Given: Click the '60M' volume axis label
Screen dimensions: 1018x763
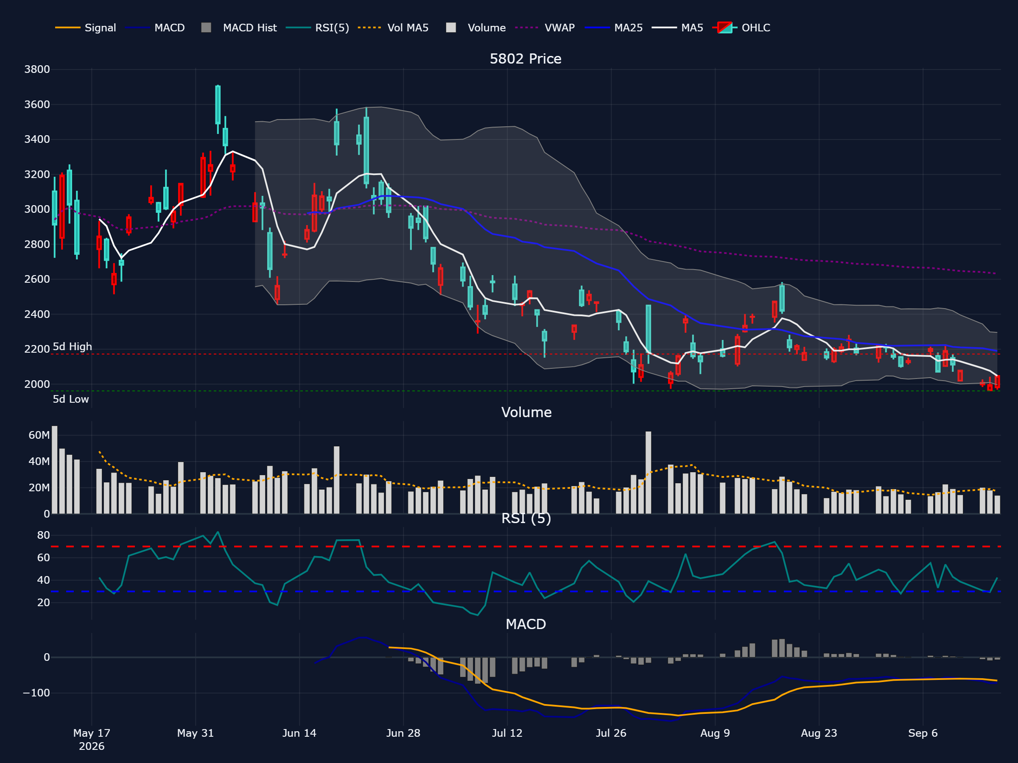Looking at the screenshot, I should coord(39,435).
